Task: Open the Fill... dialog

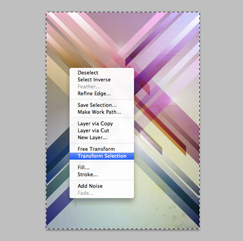Action: tap(102, 168)
